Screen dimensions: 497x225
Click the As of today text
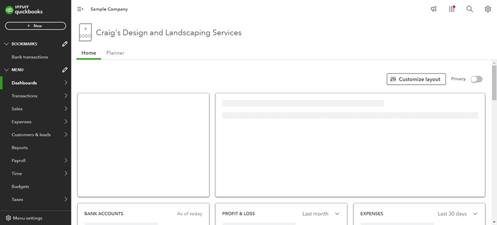[x=189, y=214]
